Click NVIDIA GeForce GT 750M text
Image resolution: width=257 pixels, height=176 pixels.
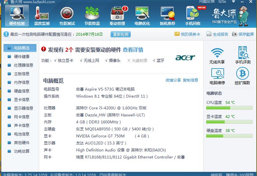pos(100,136)
